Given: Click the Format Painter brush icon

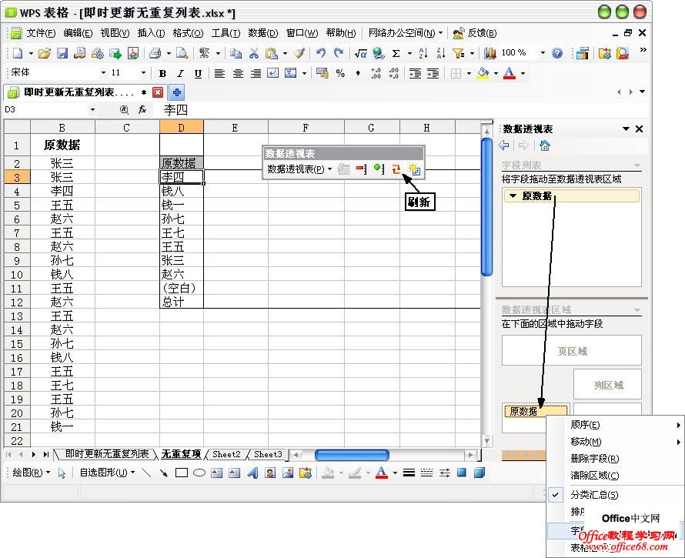Looking at the screenshot, I should pos(299,53).
